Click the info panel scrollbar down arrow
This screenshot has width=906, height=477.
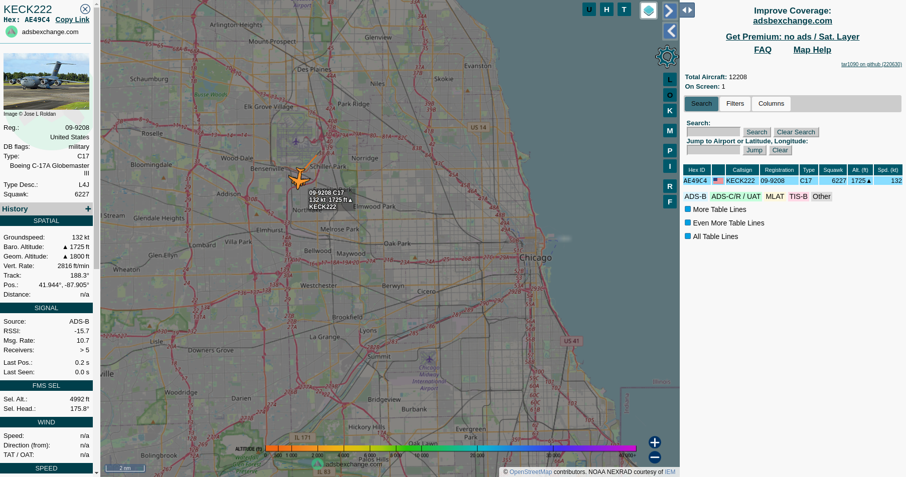[x=96, y=472]
